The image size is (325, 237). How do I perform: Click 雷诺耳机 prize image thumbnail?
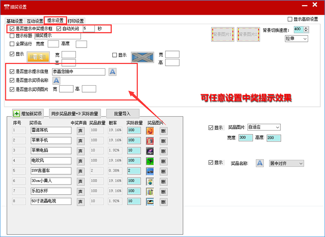point(150,130)
